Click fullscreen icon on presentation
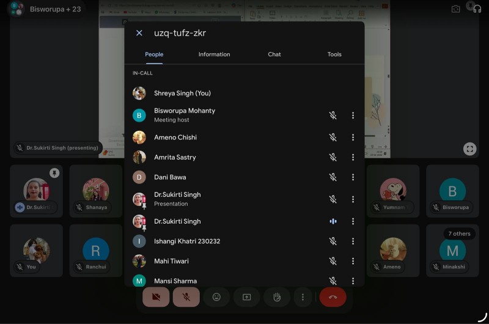 pos(469,149)
